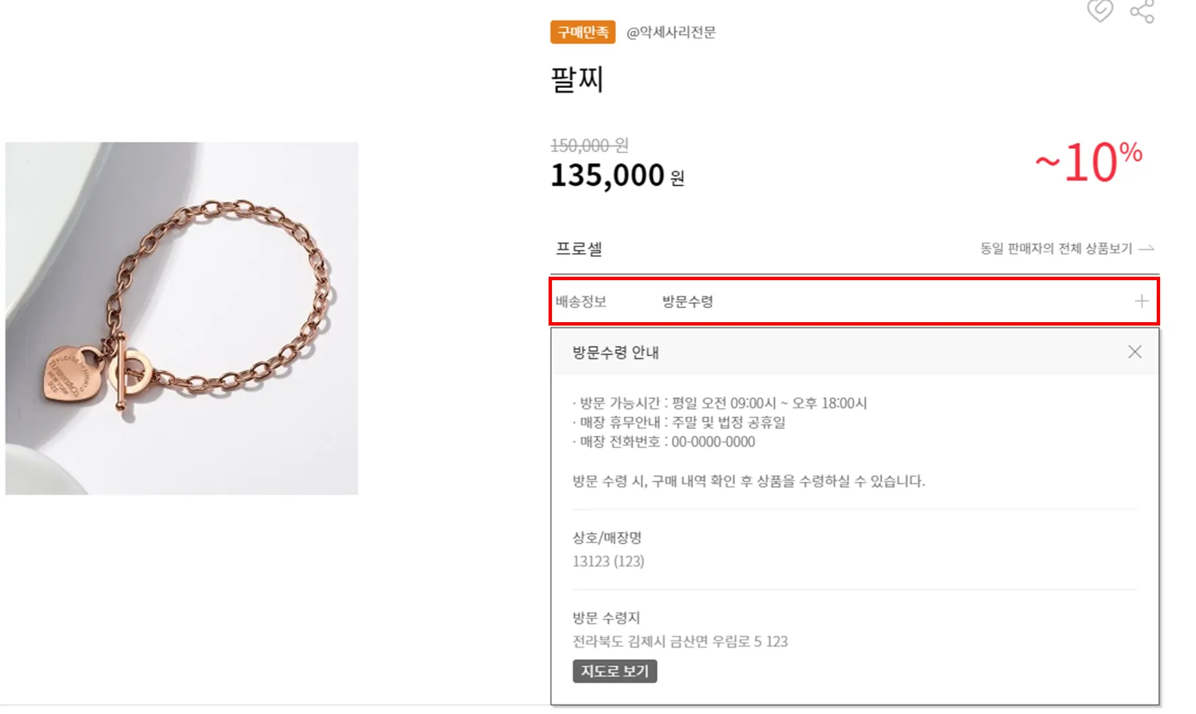The width and height of the screenshot is (1196, 714).
Task: Click the 배송정보 label
Action: 581,302
